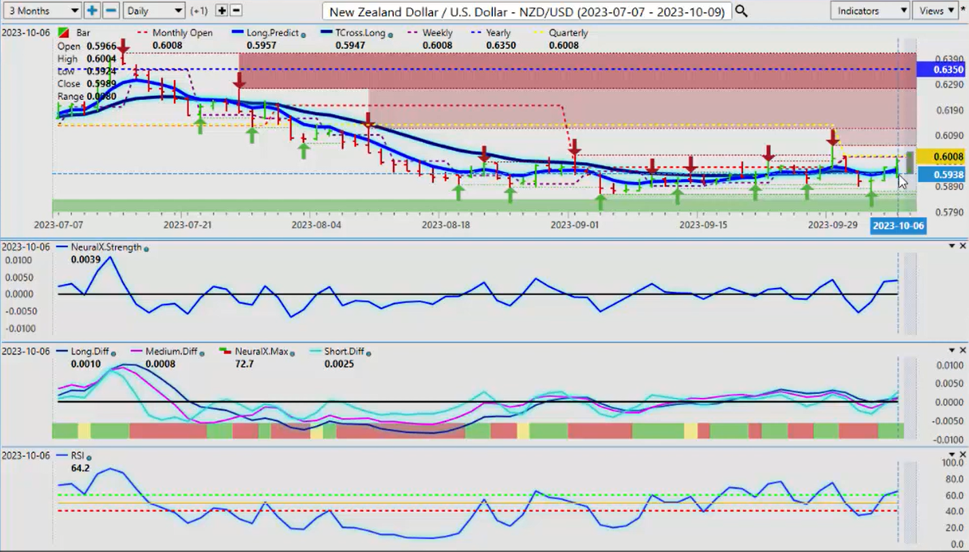Screen dimensions: 969x552
Task: Open Long.Predict settings dot
Action: (304, 35)
